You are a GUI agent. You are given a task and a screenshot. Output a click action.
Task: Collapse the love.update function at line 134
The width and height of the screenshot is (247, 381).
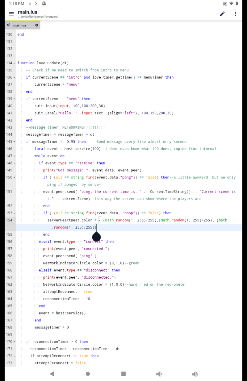tap(15, 63)
